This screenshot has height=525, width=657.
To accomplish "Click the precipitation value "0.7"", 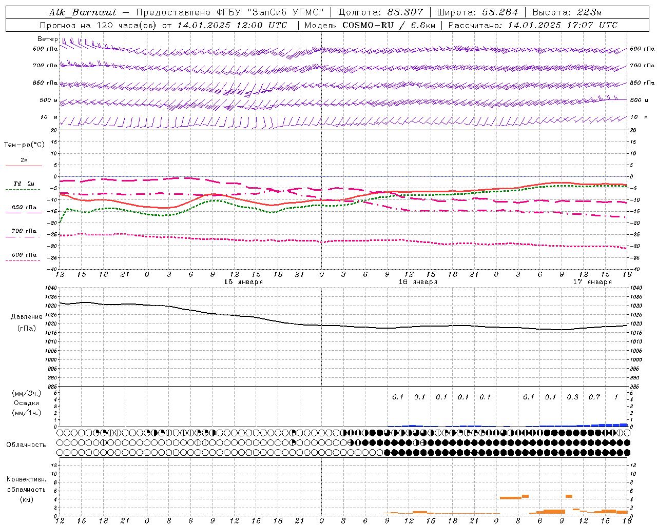I will (594, 397).
